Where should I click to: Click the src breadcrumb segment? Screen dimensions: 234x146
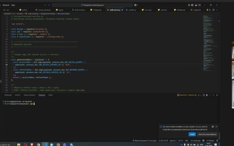point(13,14)
